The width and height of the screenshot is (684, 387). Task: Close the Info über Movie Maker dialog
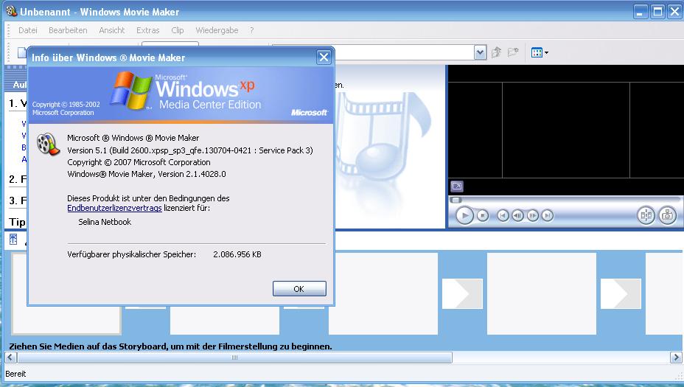[324, 57]
